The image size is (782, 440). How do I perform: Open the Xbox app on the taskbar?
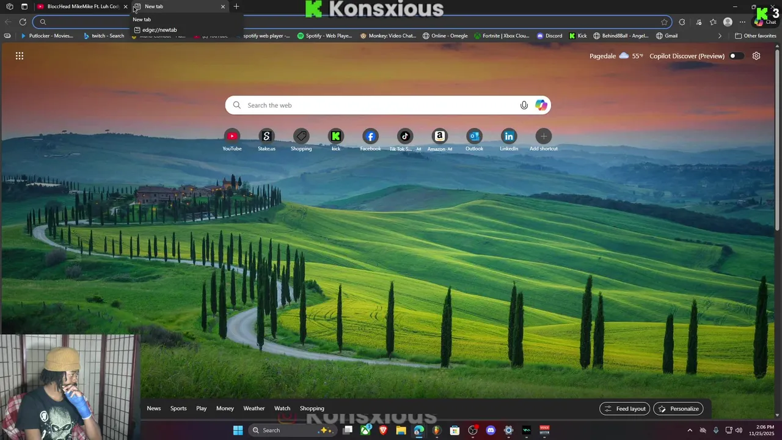click(x=365, y=430)
